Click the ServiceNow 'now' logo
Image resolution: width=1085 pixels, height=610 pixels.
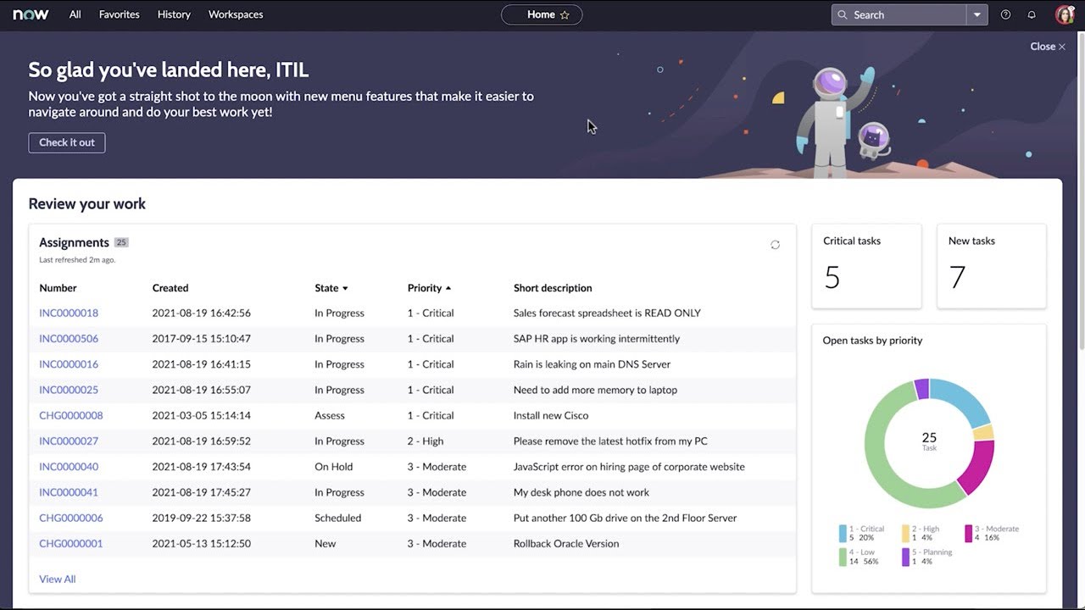[31, 14]
